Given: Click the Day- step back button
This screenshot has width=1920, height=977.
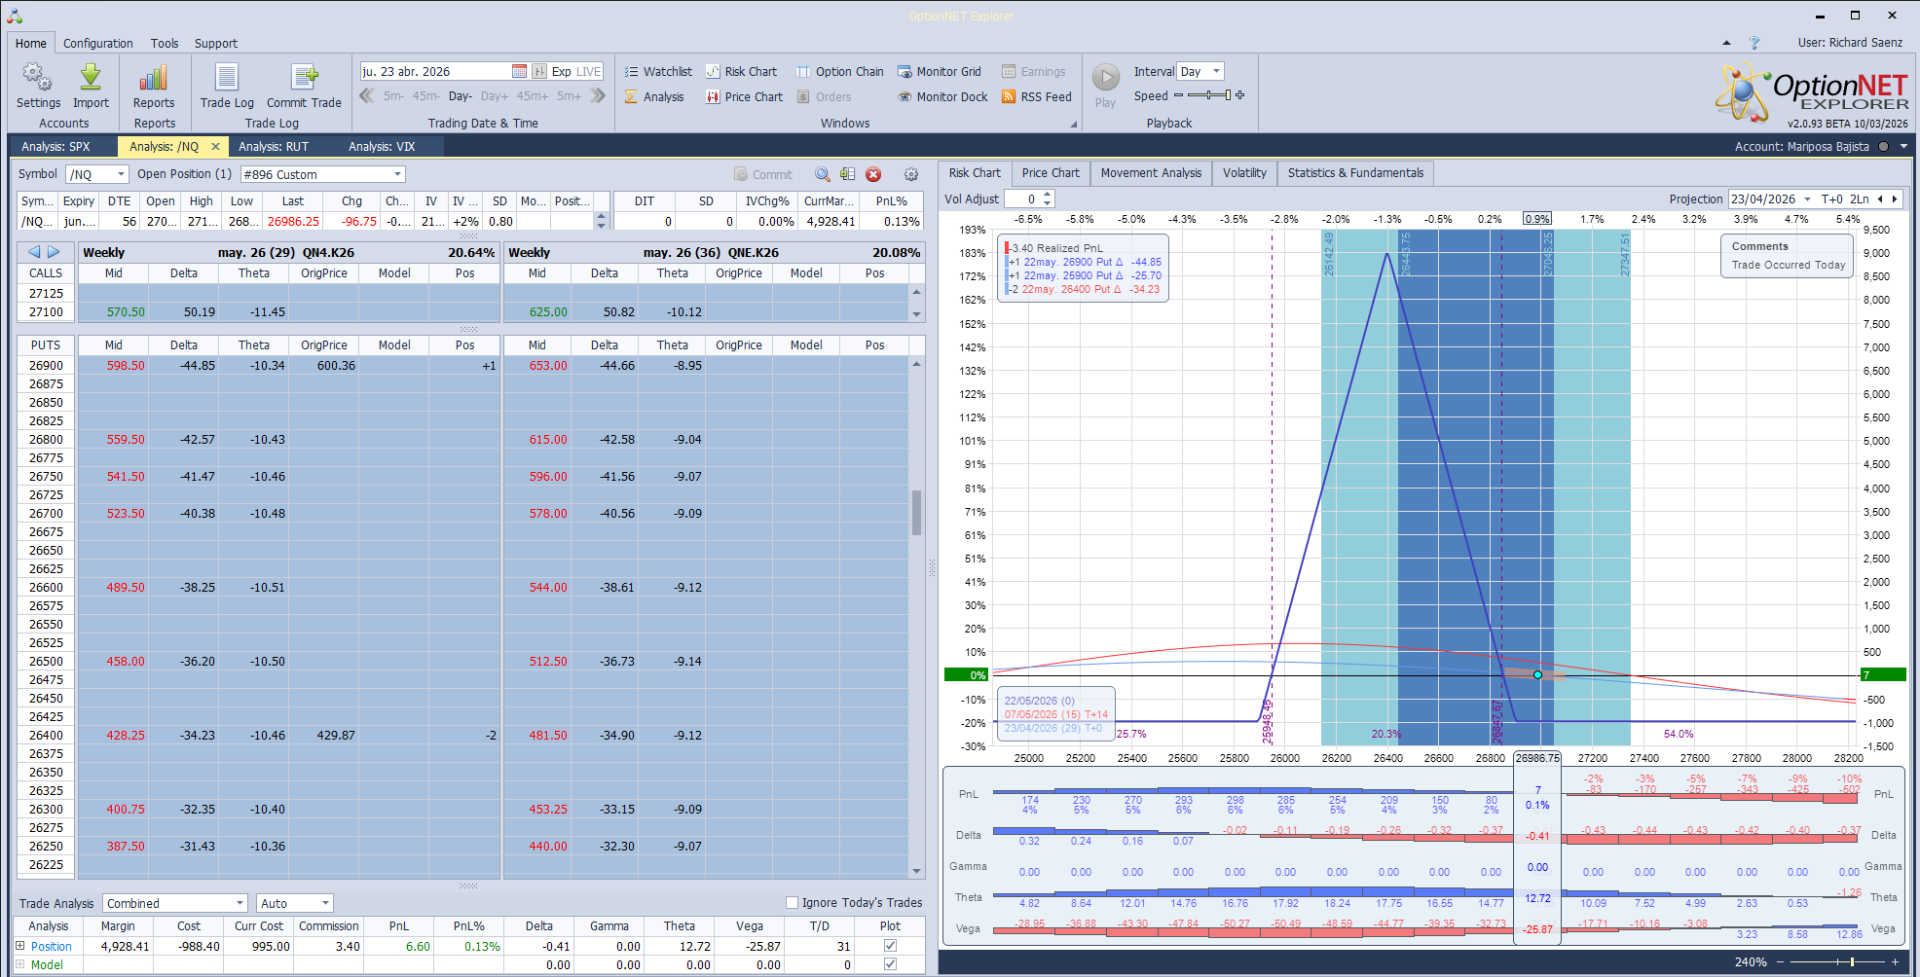Looking at the screenshot, I should (x=461, y=96).
